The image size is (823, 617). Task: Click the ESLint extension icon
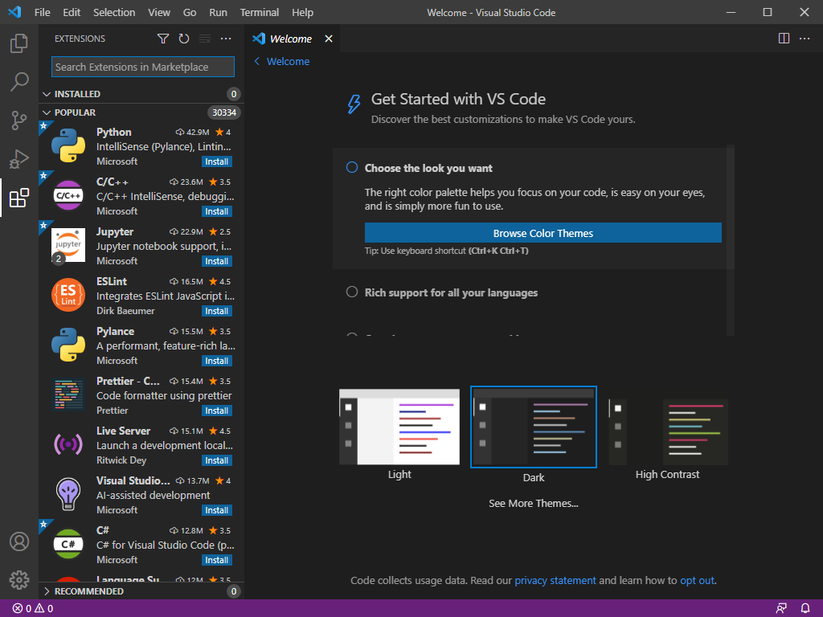[x=68, y=295]
